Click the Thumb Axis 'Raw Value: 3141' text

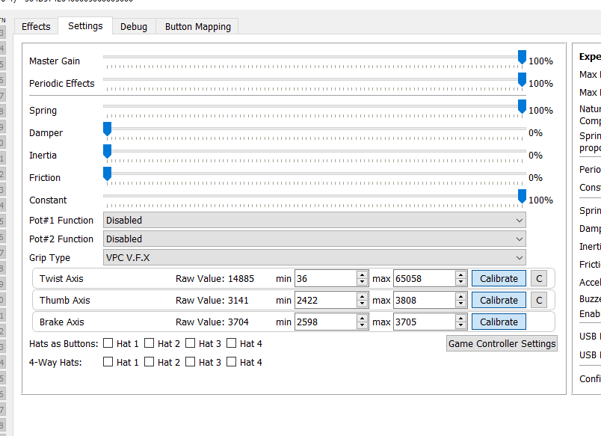(212, 300)
